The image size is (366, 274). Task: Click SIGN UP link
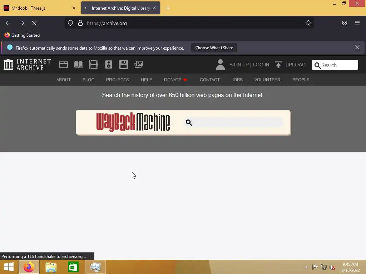[x=239, y=65]
